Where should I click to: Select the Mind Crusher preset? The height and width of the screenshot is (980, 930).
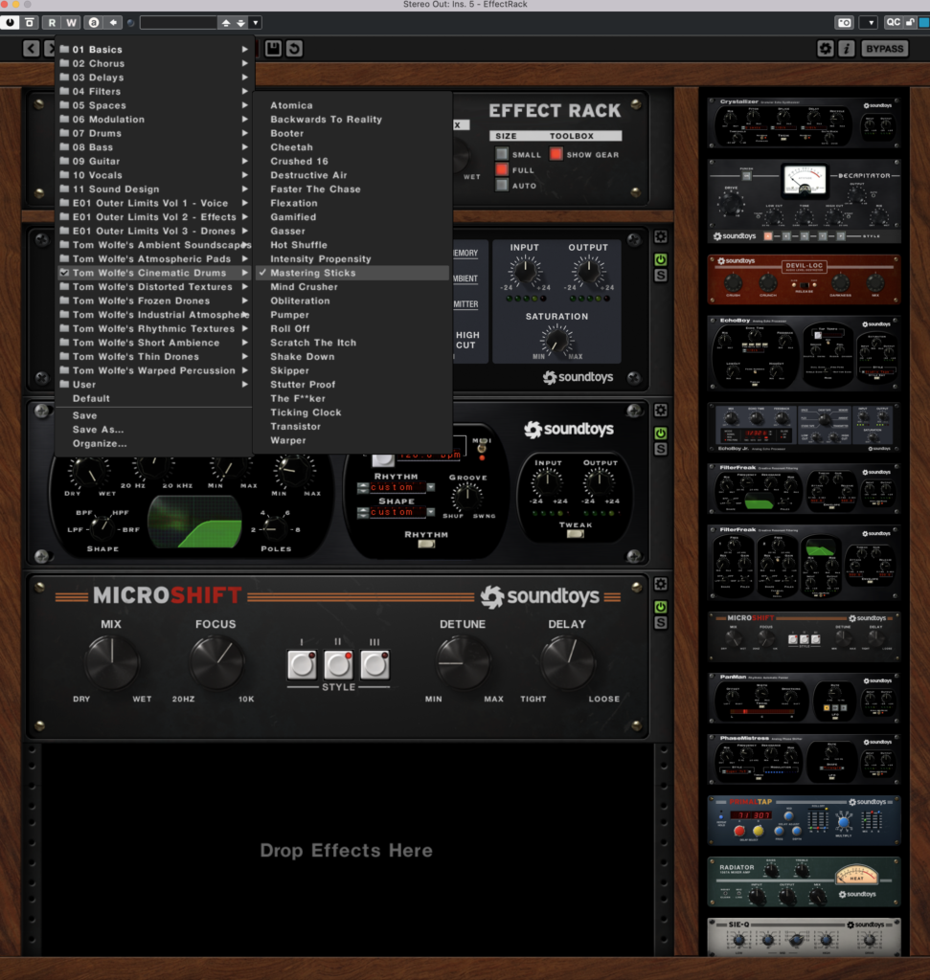coord(352,287)
